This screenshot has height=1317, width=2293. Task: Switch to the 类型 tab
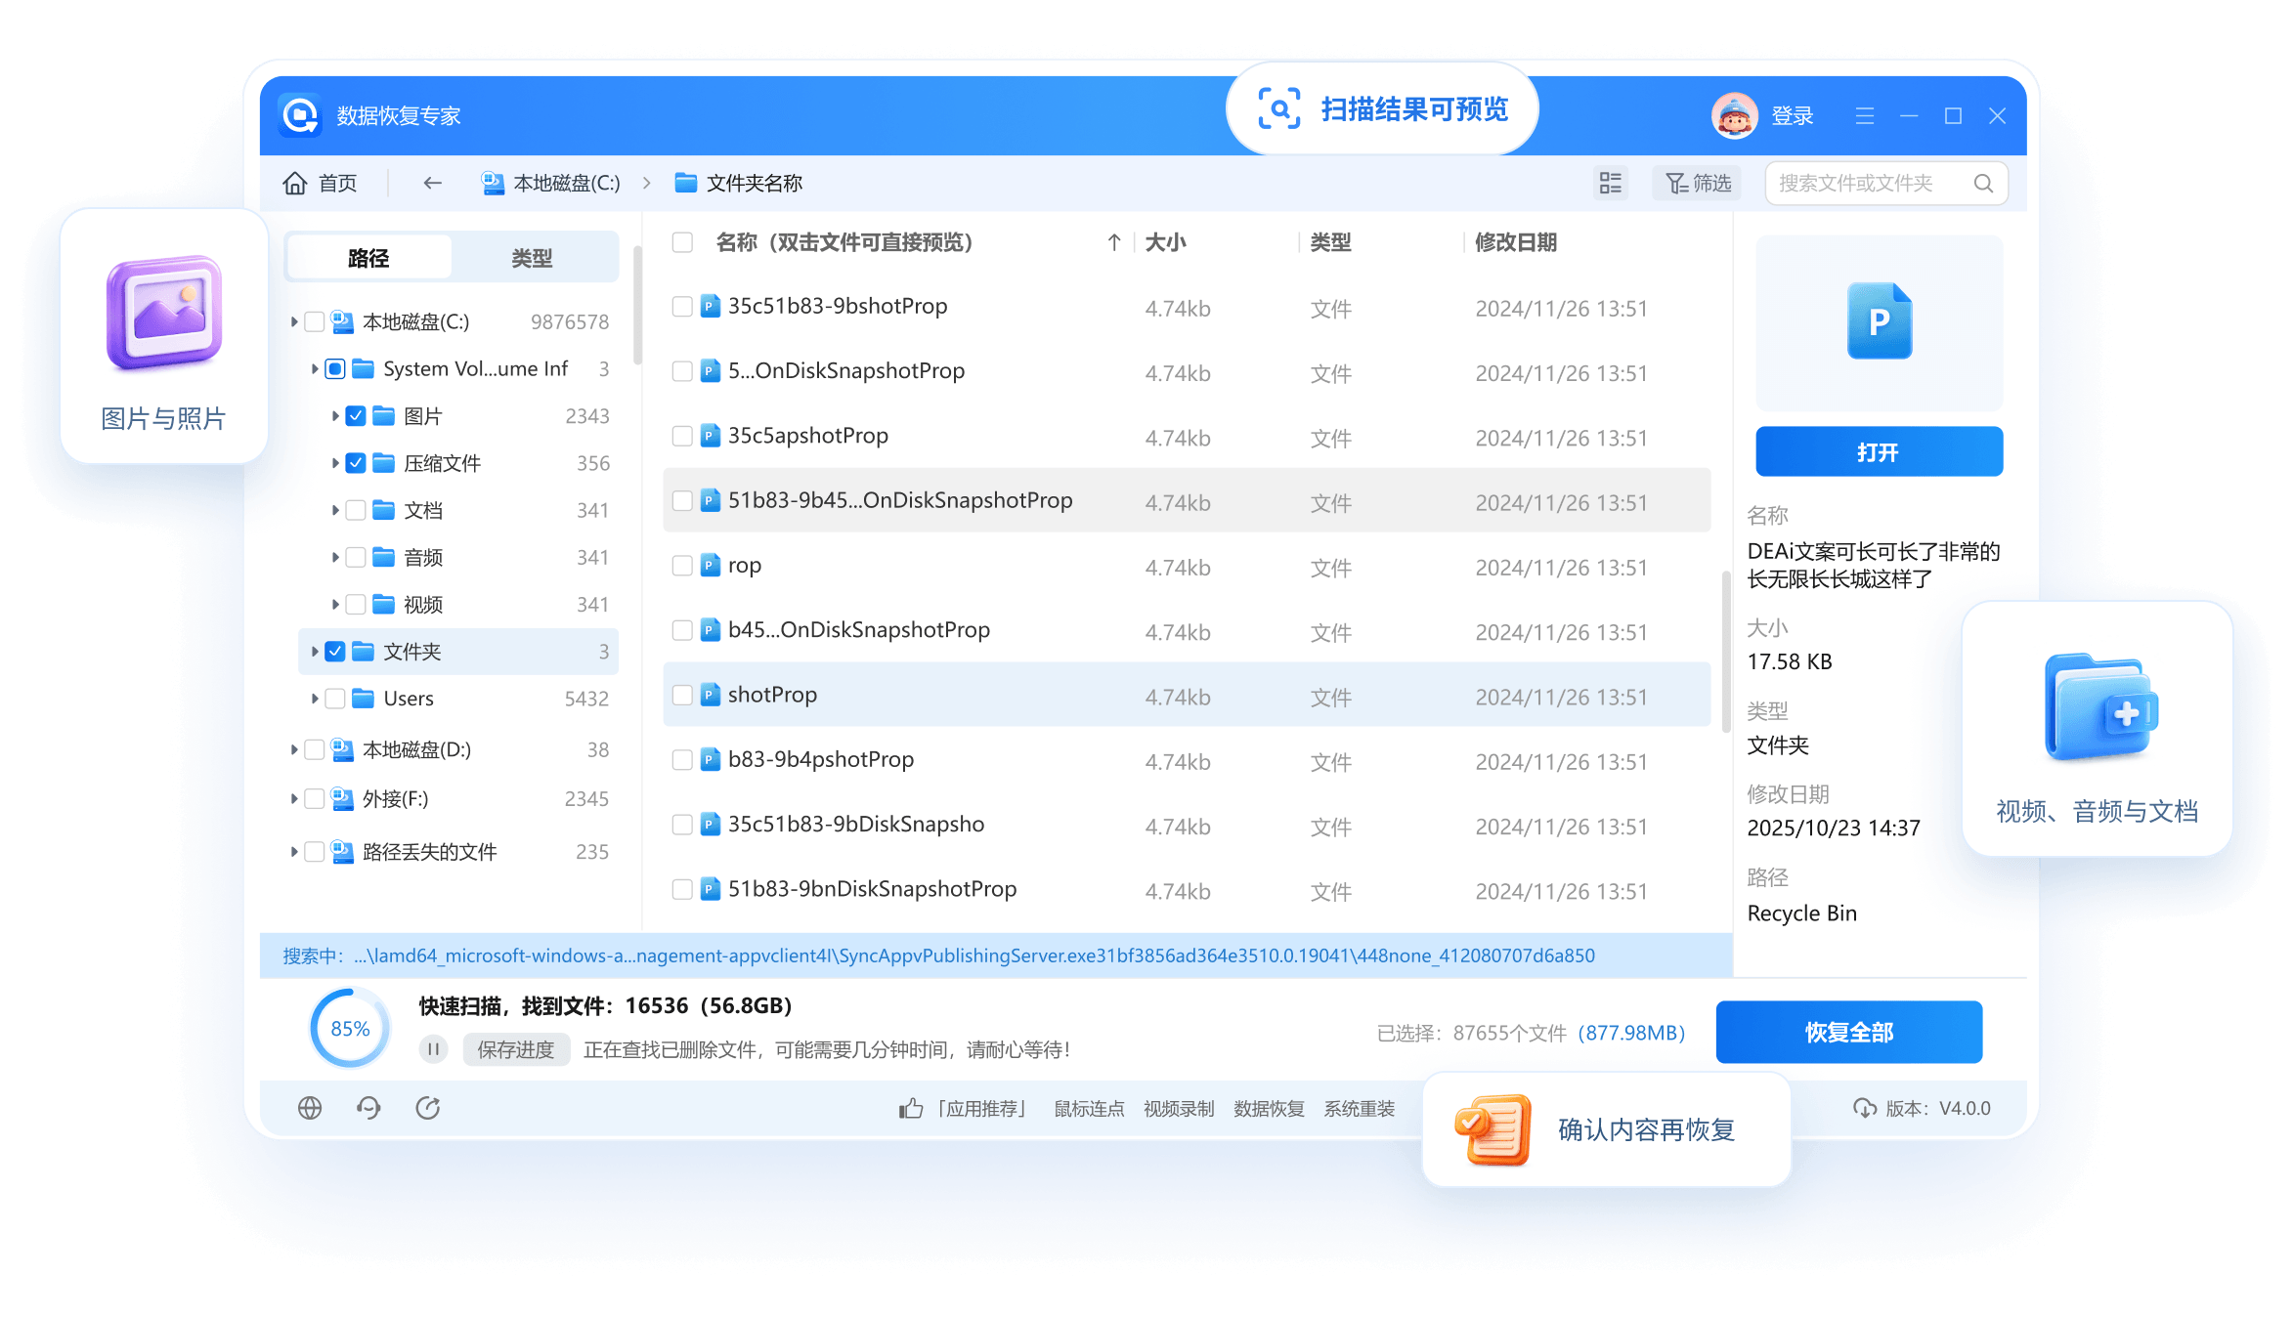(533, 258)
